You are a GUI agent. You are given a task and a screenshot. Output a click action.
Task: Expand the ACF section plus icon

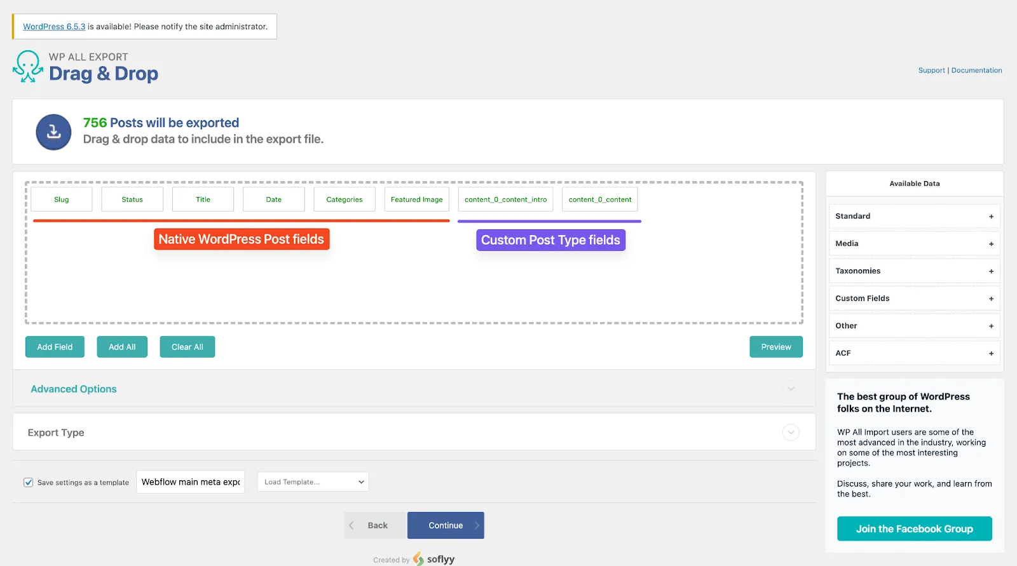[x=991, y=353]
